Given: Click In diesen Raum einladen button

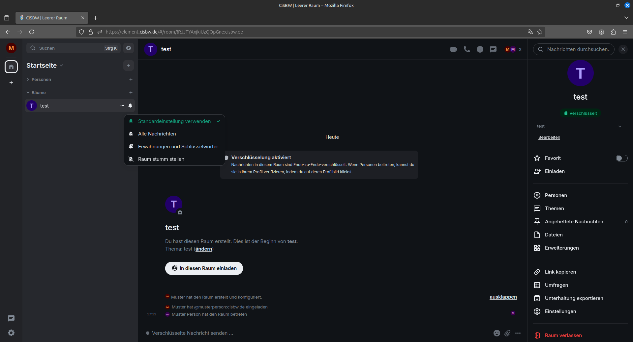Looking at the screenshot, I should click(204, 268).
